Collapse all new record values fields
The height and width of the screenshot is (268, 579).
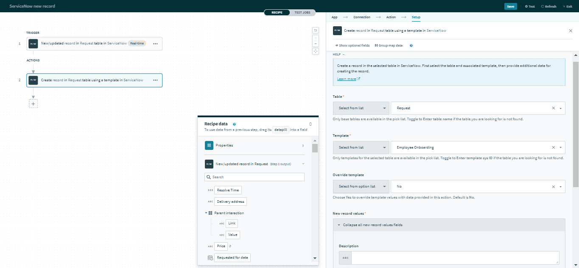click(x=372, y=225)
